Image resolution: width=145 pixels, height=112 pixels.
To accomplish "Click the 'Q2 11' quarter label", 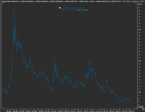I will 80,111.
